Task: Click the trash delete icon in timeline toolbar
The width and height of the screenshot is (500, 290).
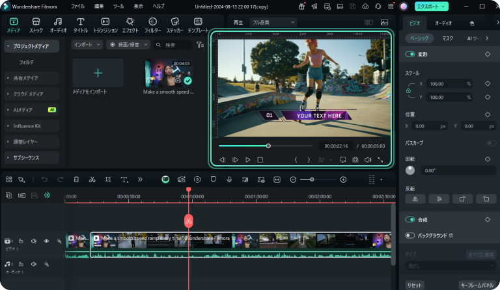Action: (76, 179)
